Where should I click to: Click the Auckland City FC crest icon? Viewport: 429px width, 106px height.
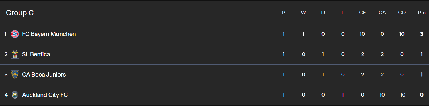coord(15,95)
